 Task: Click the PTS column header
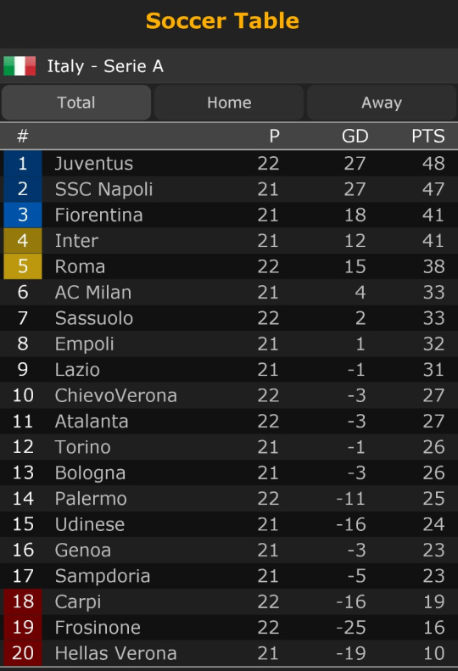tap(428, 136)
